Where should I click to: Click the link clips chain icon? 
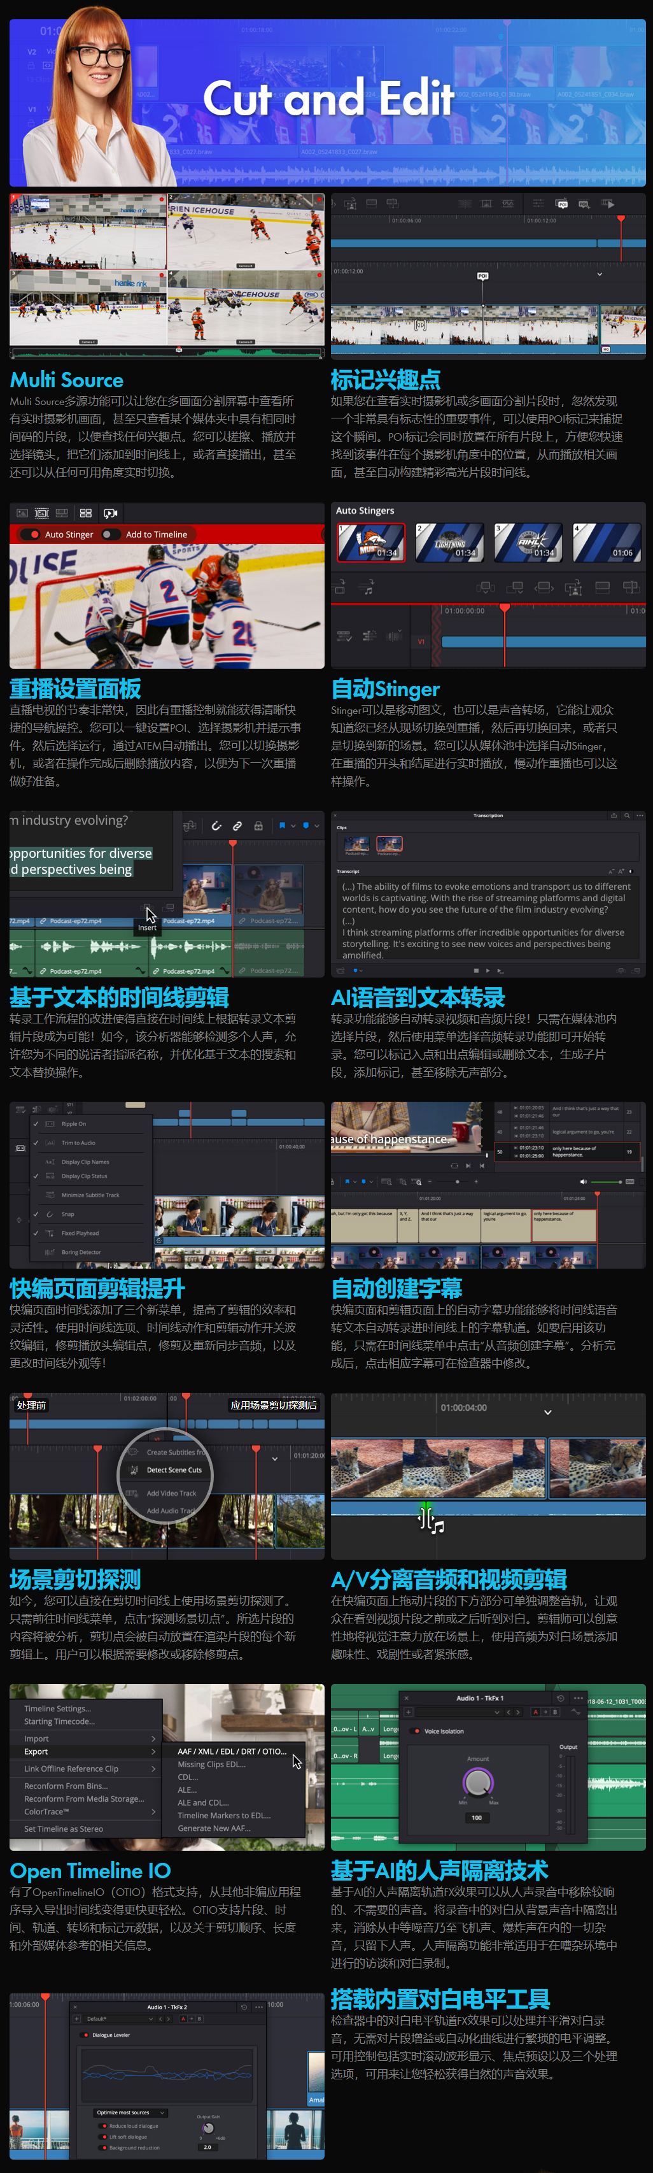(237, 826)
